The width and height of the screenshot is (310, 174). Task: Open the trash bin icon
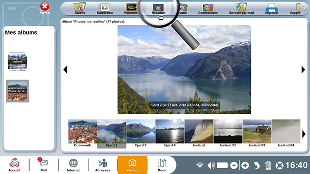click(x=268, y=165)
